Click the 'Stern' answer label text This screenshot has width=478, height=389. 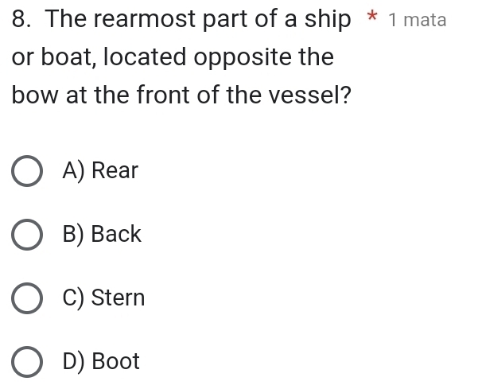coord(119,298)
